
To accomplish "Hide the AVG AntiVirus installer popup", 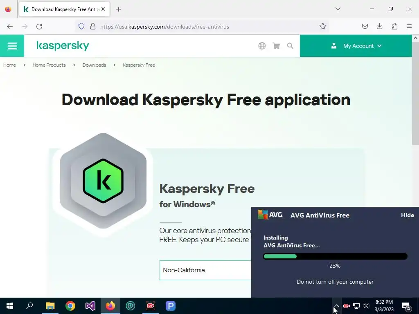I will [407, 215].
